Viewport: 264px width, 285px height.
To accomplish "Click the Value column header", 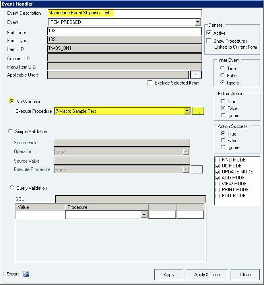I will coord(40,207).
